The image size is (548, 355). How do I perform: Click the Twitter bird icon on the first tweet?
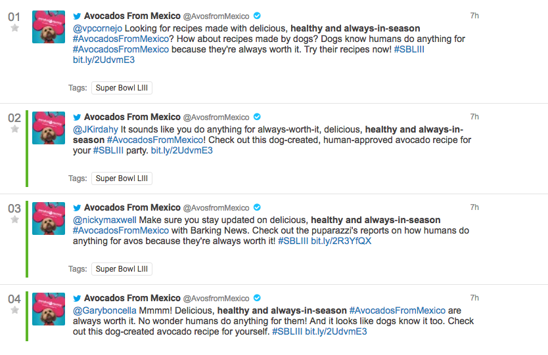(77, 16)
